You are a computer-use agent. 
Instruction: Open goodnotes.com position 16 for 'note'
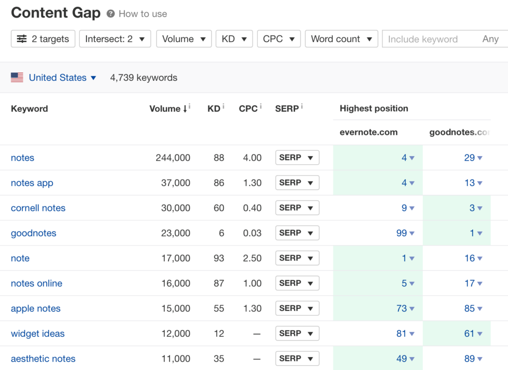[x=473, y=258]
